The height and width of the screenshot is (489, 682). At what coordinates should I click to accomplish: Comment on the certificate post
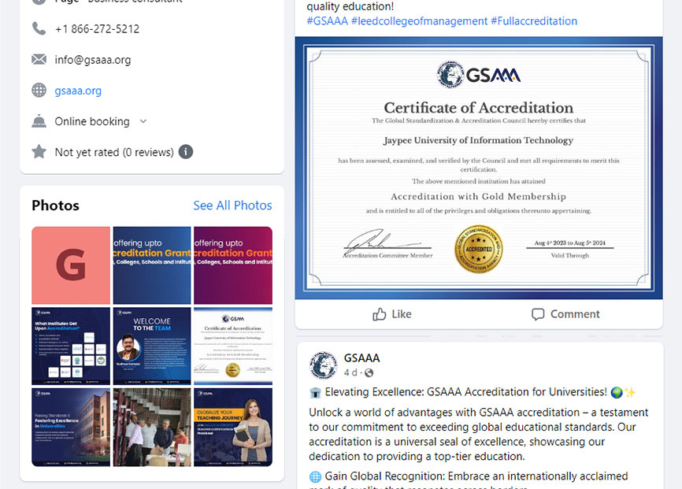(565, 314)
